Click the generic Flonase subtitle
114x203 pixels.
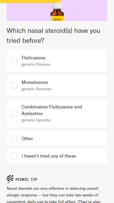(x=36, y=64)
